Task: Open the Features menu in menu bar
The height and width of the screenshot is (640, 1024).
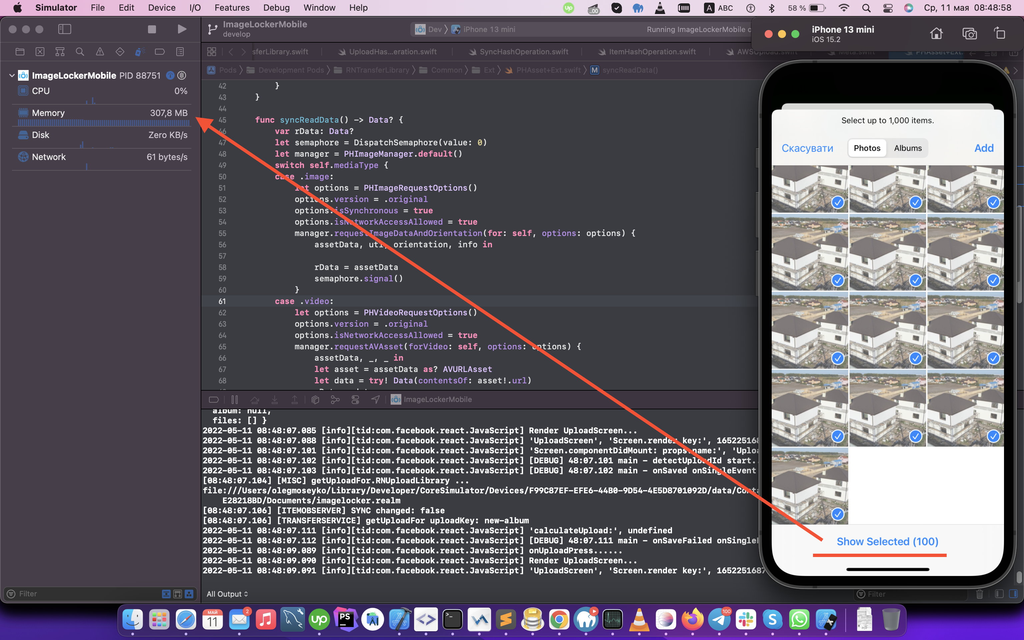Action: (232, 8)
